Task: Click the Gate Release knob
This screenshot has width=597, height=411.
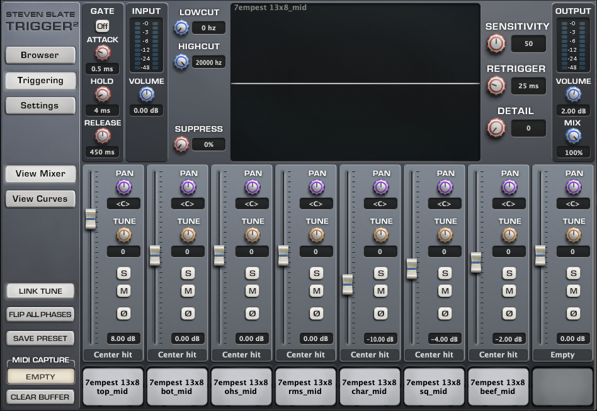Action: pyautogui.click(x=103, y=136)
